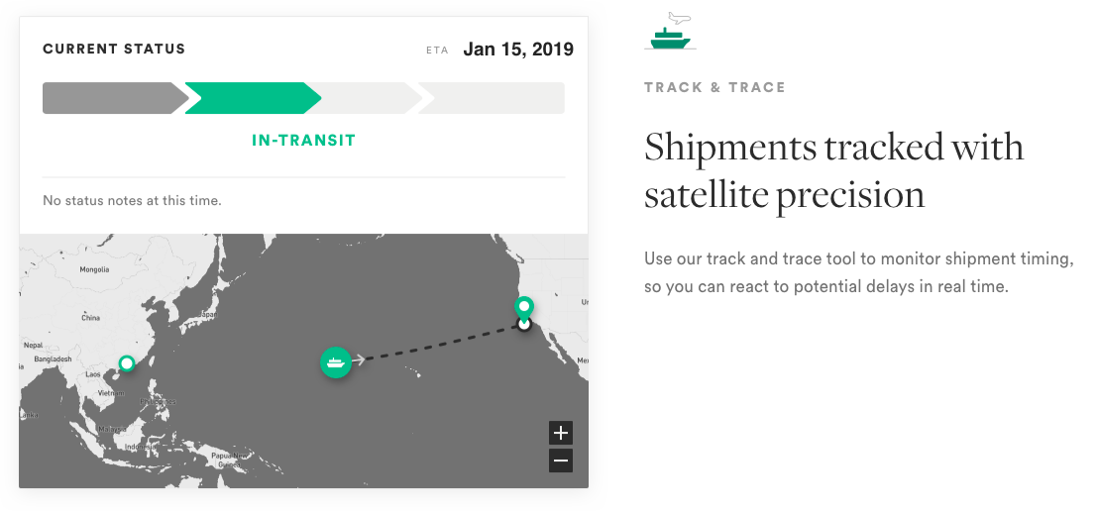The width and height of the screenshot is (1098, 511).
Task: Click the final progress step segment
Action: pyautogui.click(x=491, y=98)
